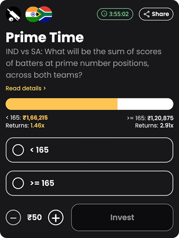179x238 pixels.
Task: Click the South Africa flag icon
Action: (x=45, y=14)
